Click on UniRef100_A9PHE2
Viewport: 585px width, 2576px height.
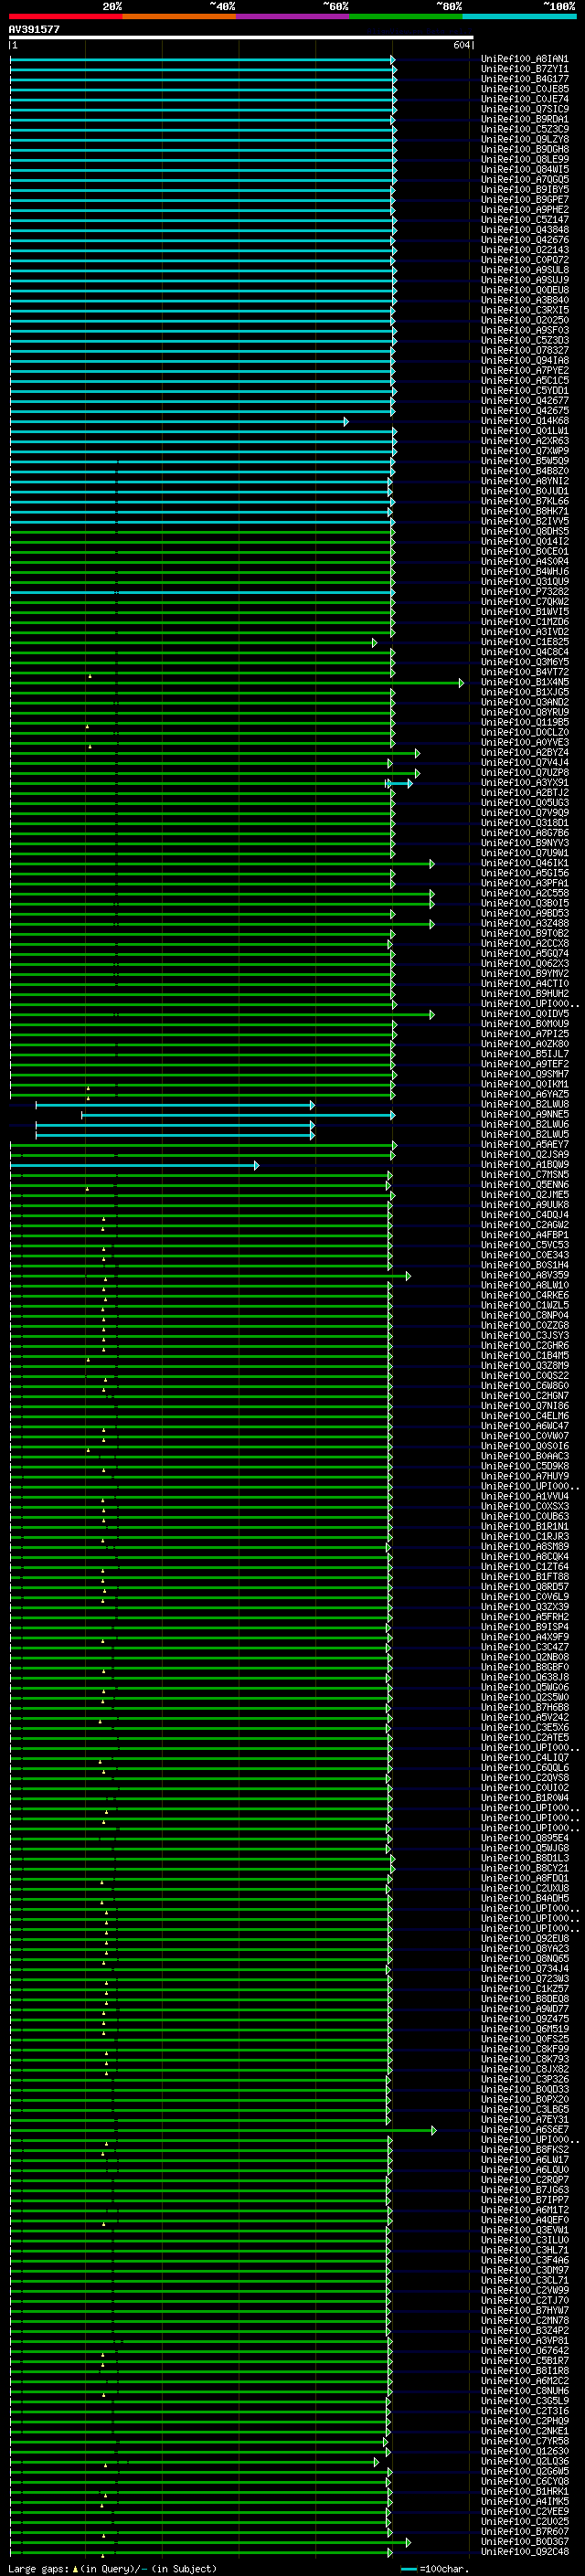525,209
